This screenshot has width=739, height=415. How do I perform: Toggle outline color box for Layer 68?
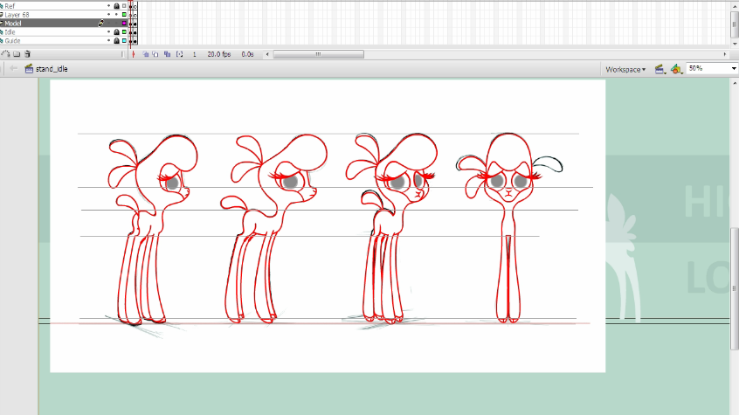[x=124, y=14]
